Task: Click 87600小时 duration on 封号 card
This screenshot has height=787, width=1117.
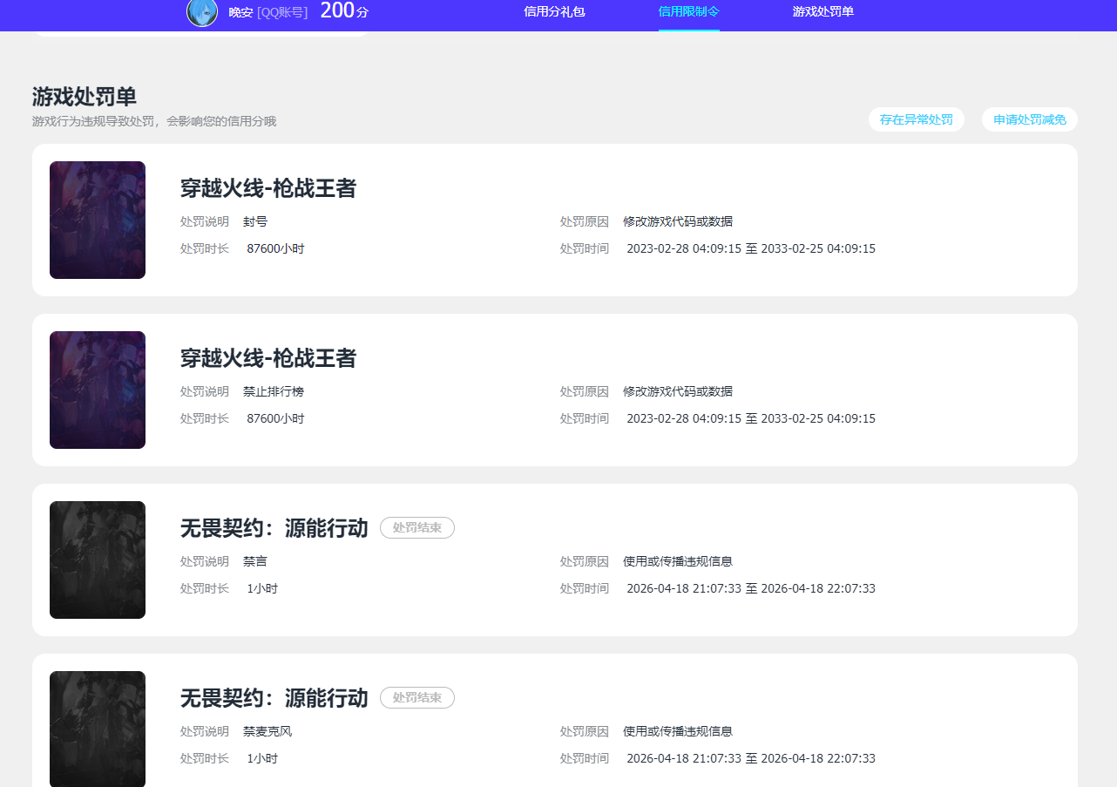Action: 275,249
